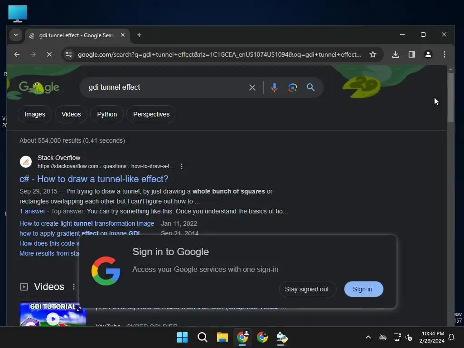Show hidden system tray icons
464x348 pixels.
tap(368, 337)
